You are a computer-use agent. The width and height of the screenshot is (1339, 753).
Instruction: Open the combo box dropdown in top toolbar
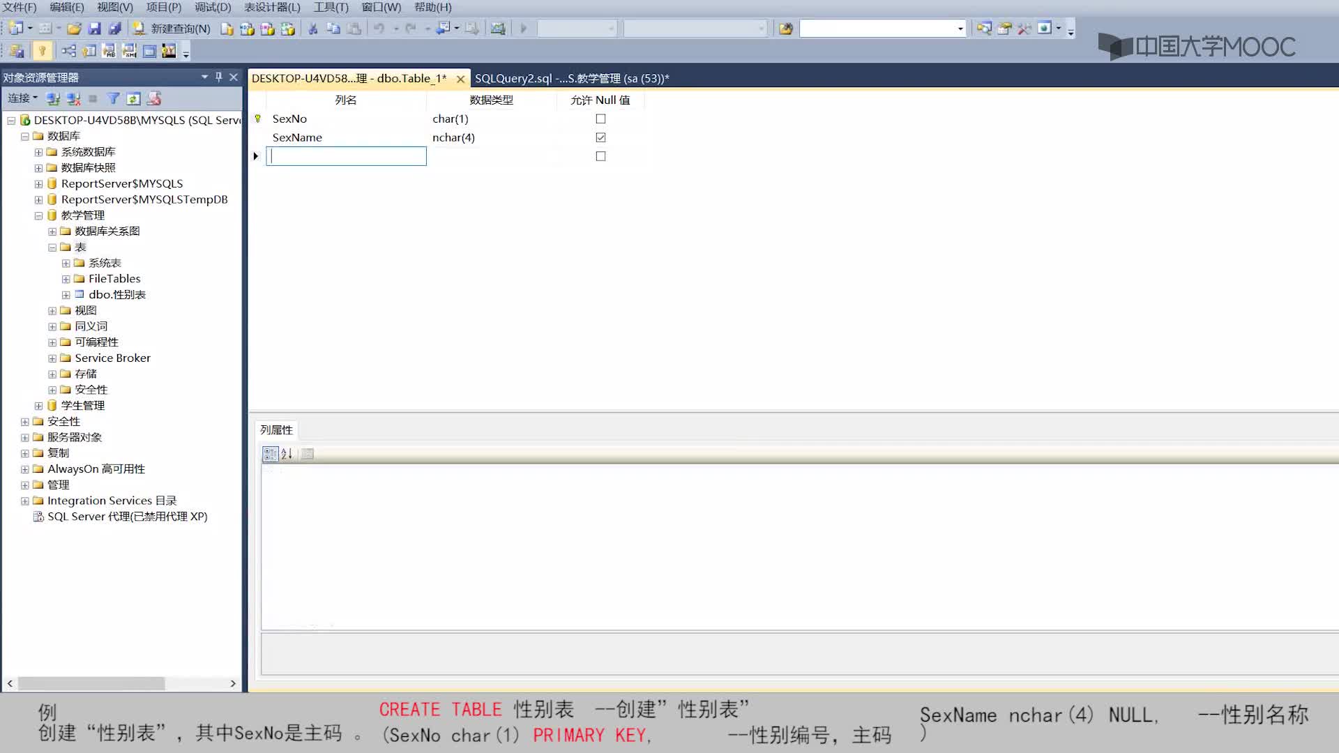pyautogui.click(x=960, y=29)
